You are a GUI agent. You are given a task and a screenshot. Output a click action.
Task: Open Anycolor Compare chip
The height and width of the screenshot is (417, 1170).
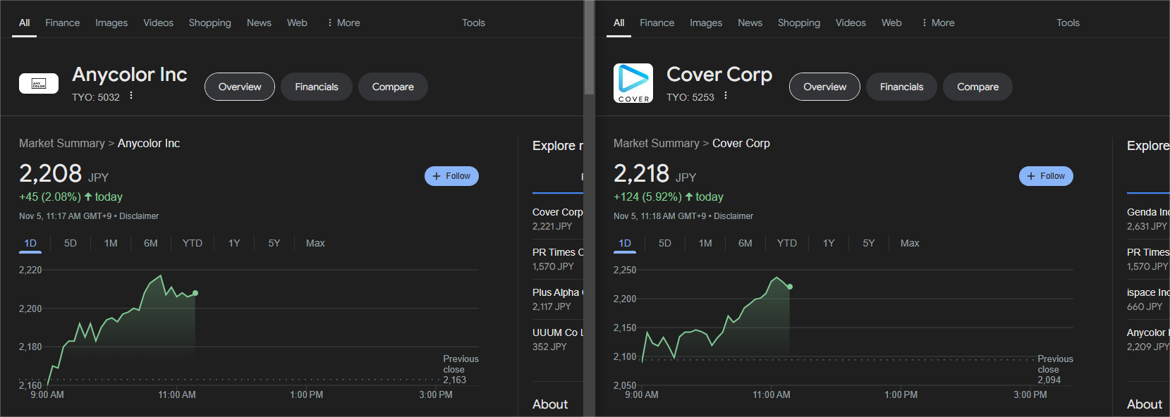click(393, 87)
